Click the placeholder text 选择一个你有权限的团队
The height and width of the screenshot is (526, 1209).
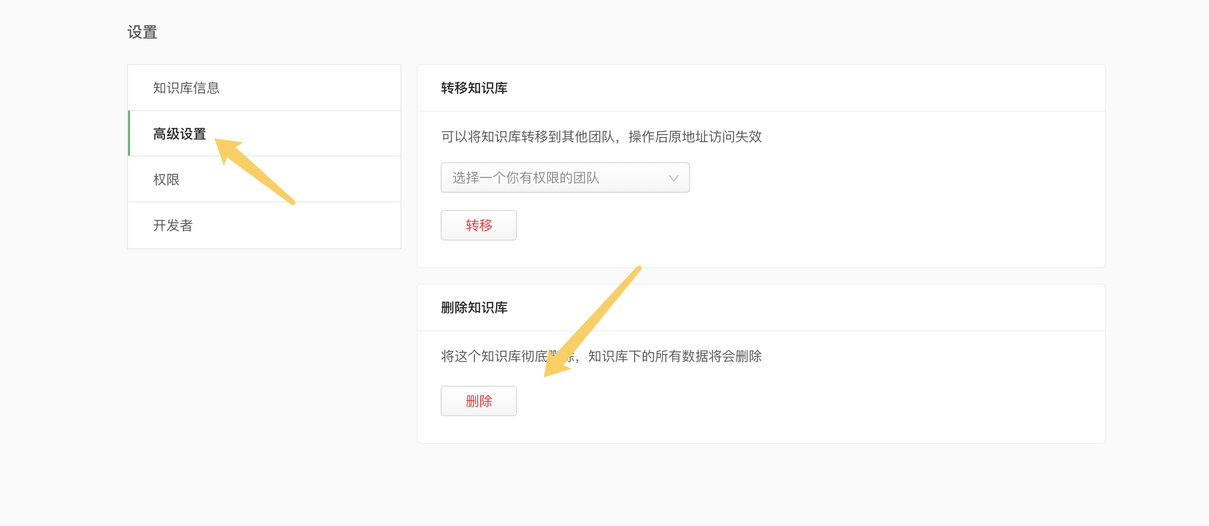pyautogui.click(x=526, y=178)
